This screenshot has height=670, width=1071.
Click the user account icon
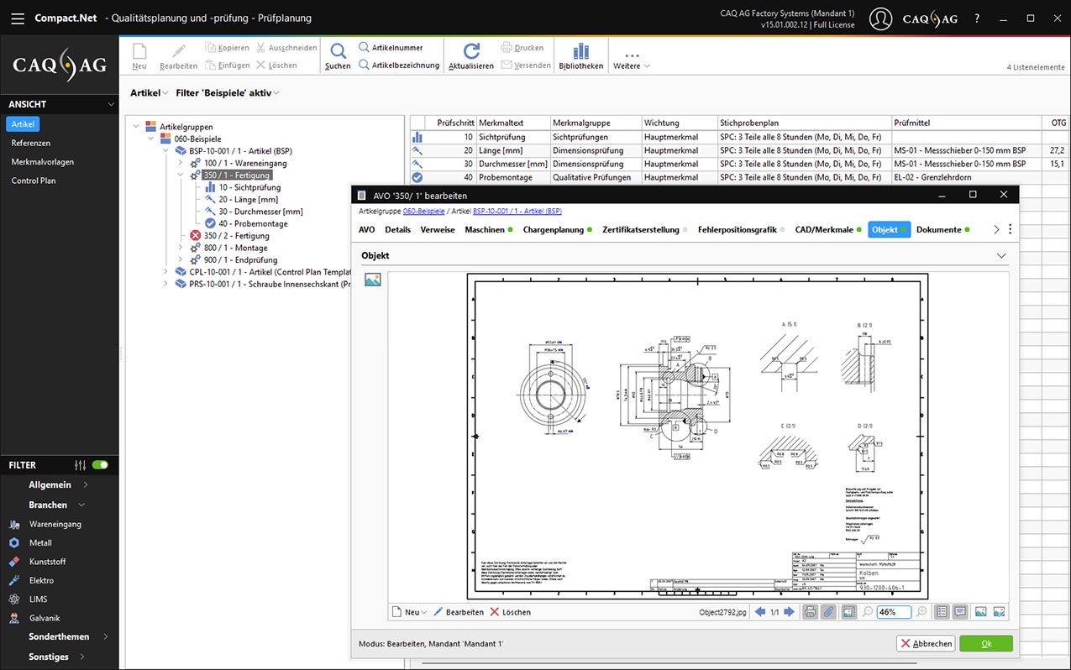[x=880, y=19]
